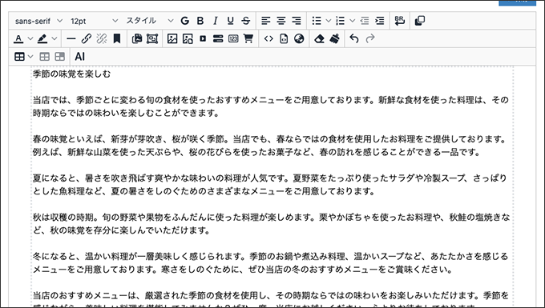This screenshot has width=545, height=308.
Task: Insert the 123 counter element
Action: pyautogui.click(x=233, y=39)
